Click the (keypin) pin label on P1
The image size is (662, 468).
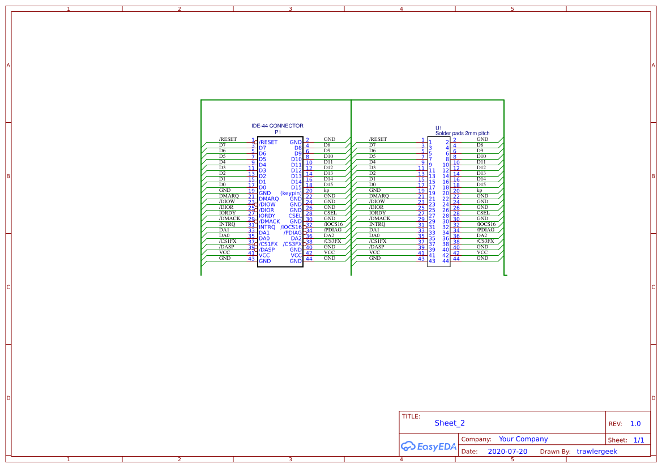tap(291, 194)
